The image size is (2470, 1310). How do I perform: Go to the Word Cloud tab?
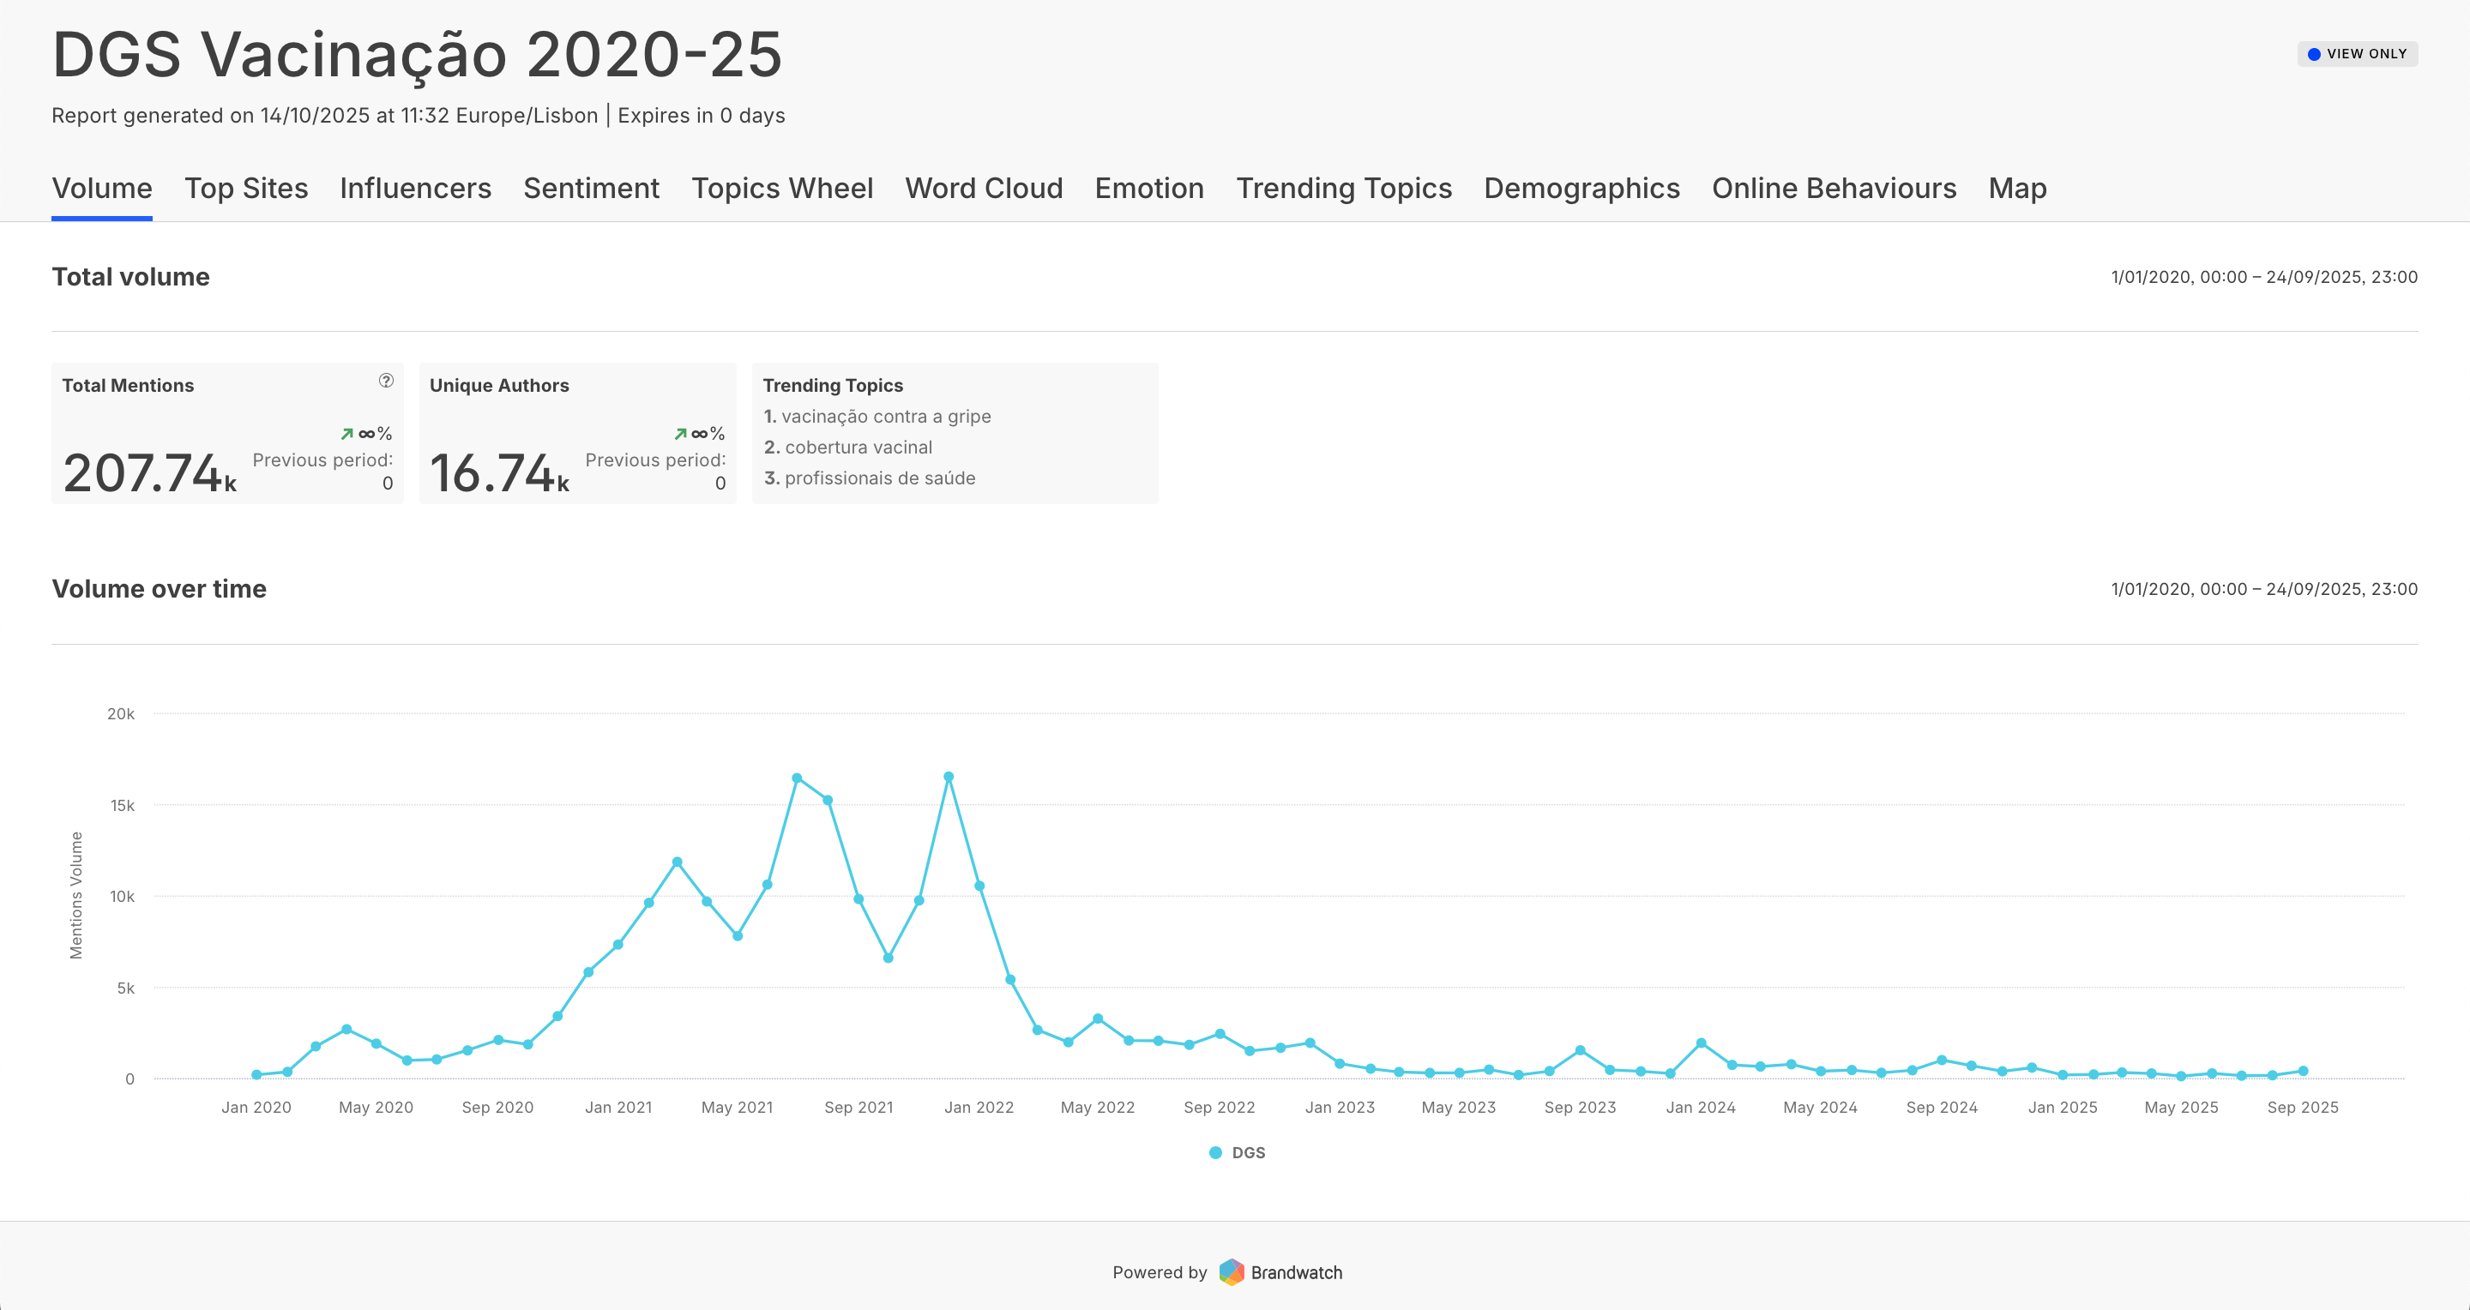pyautogui.click(x=983, y=188)
